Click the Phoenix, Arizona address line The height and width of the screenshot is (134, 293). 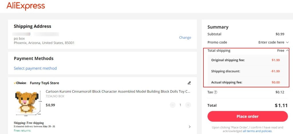(44, 43)
